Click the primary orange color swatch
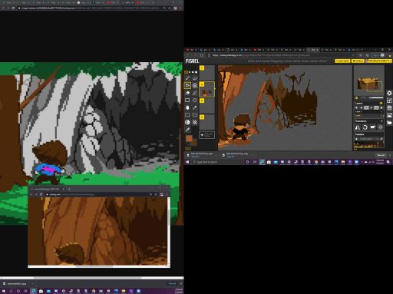This screenshot has height=294, width=393. click(189, 138)
